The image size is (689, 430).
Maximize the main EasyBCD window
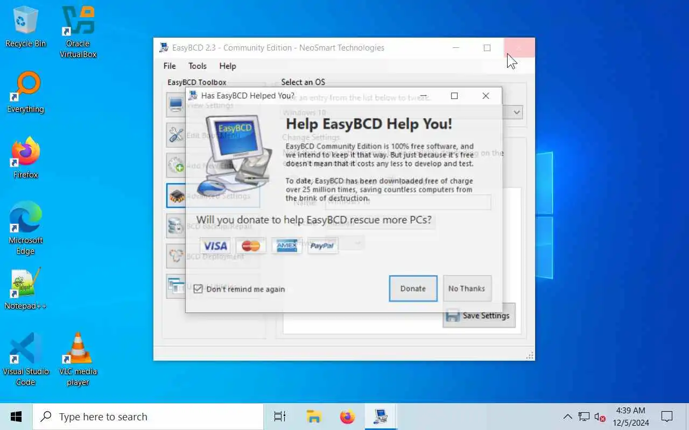[x=487, y=48]
